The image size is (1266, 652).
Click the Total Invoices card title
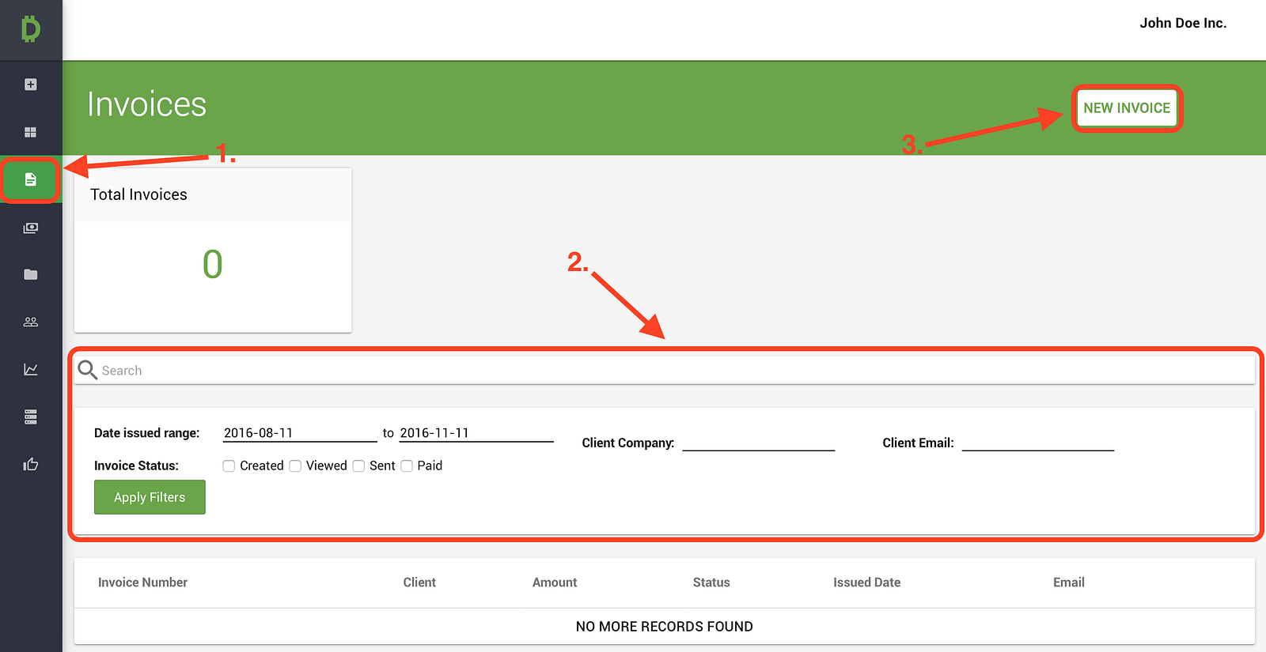tap(138, 194)
